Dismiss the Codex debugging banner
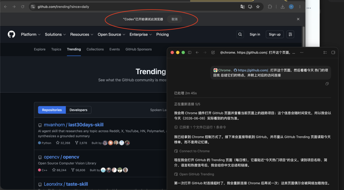 298,19
